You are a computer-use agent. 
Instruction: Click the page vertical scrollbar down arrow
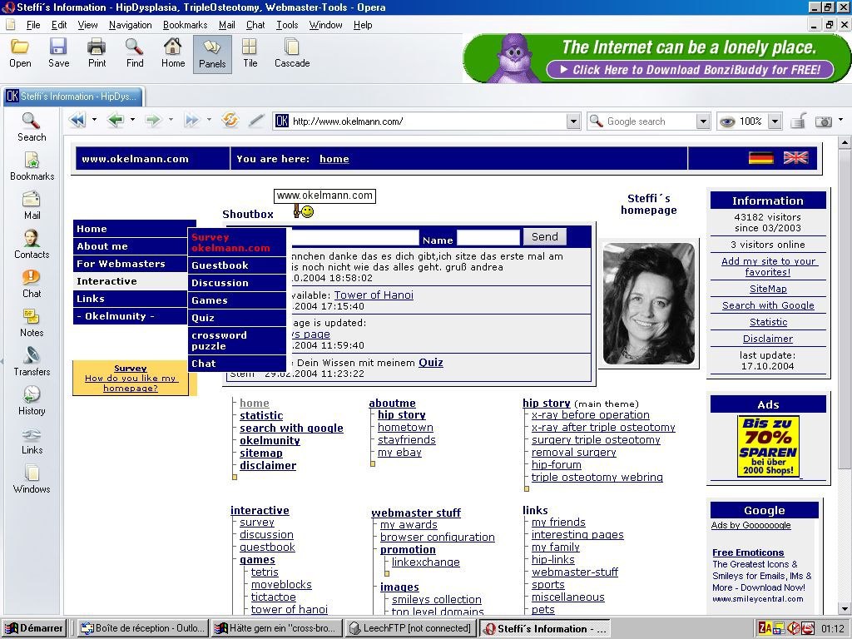click(x=844, y=609)
